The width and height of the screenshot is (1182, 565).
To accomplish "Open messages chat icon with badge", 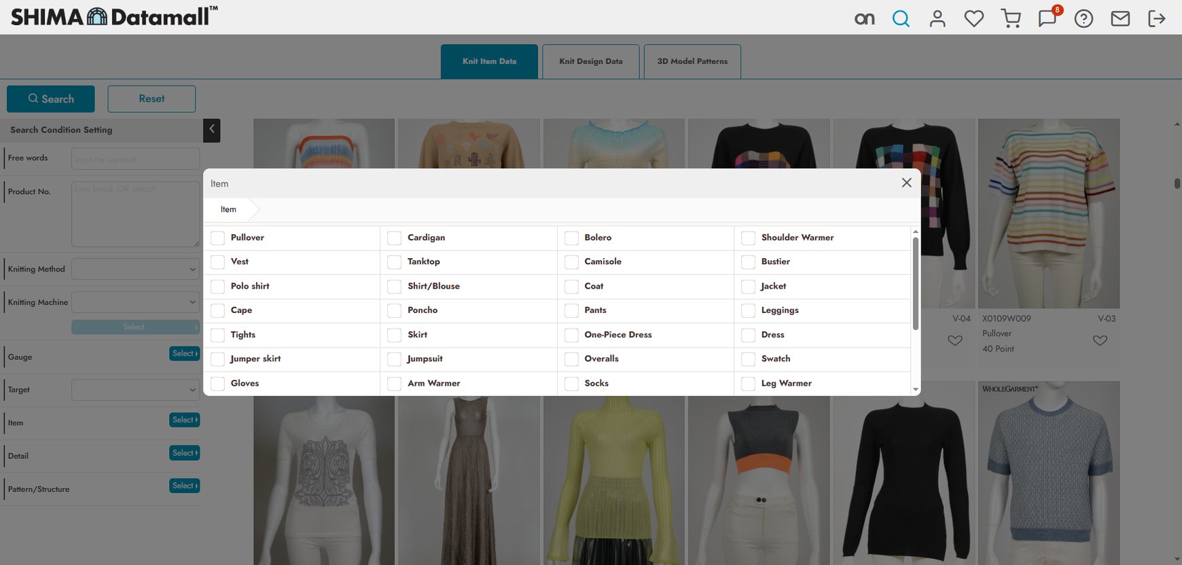I will (x=1048, y=17).
